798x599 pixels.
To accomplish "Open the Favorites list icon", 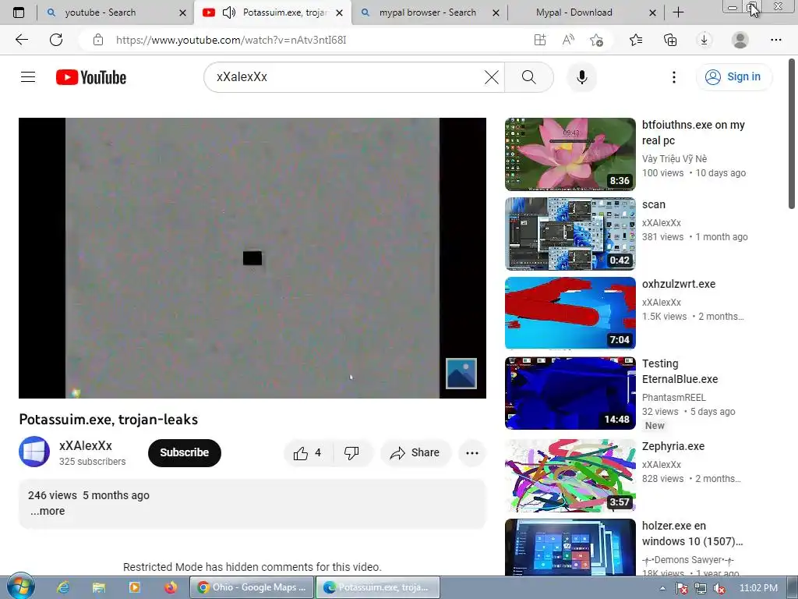I will tap(636, 40).
